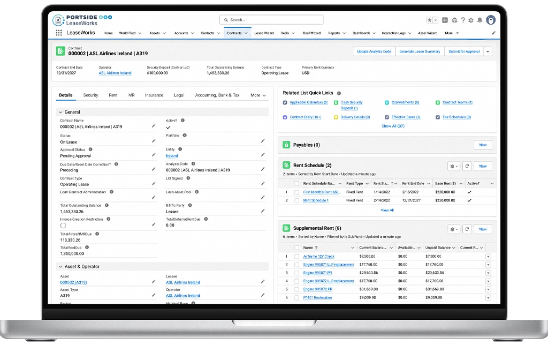The image size is (548, 345).
Task: Switch to the MR tab
Action: [x=132, y=95]
